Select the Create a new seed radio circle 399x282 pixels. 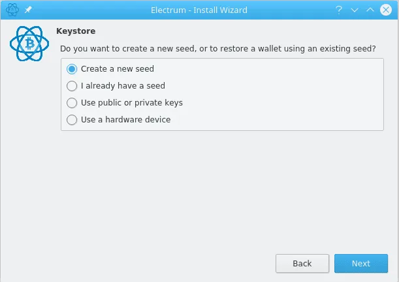72,69
